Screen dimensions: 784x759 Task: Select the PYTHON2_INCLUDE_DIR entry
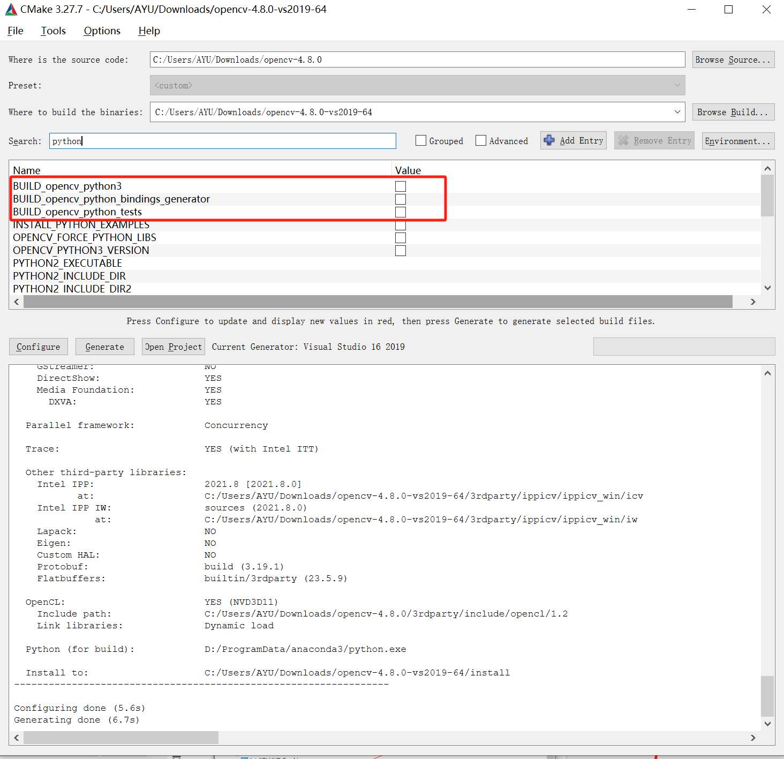tap(70, 276)
